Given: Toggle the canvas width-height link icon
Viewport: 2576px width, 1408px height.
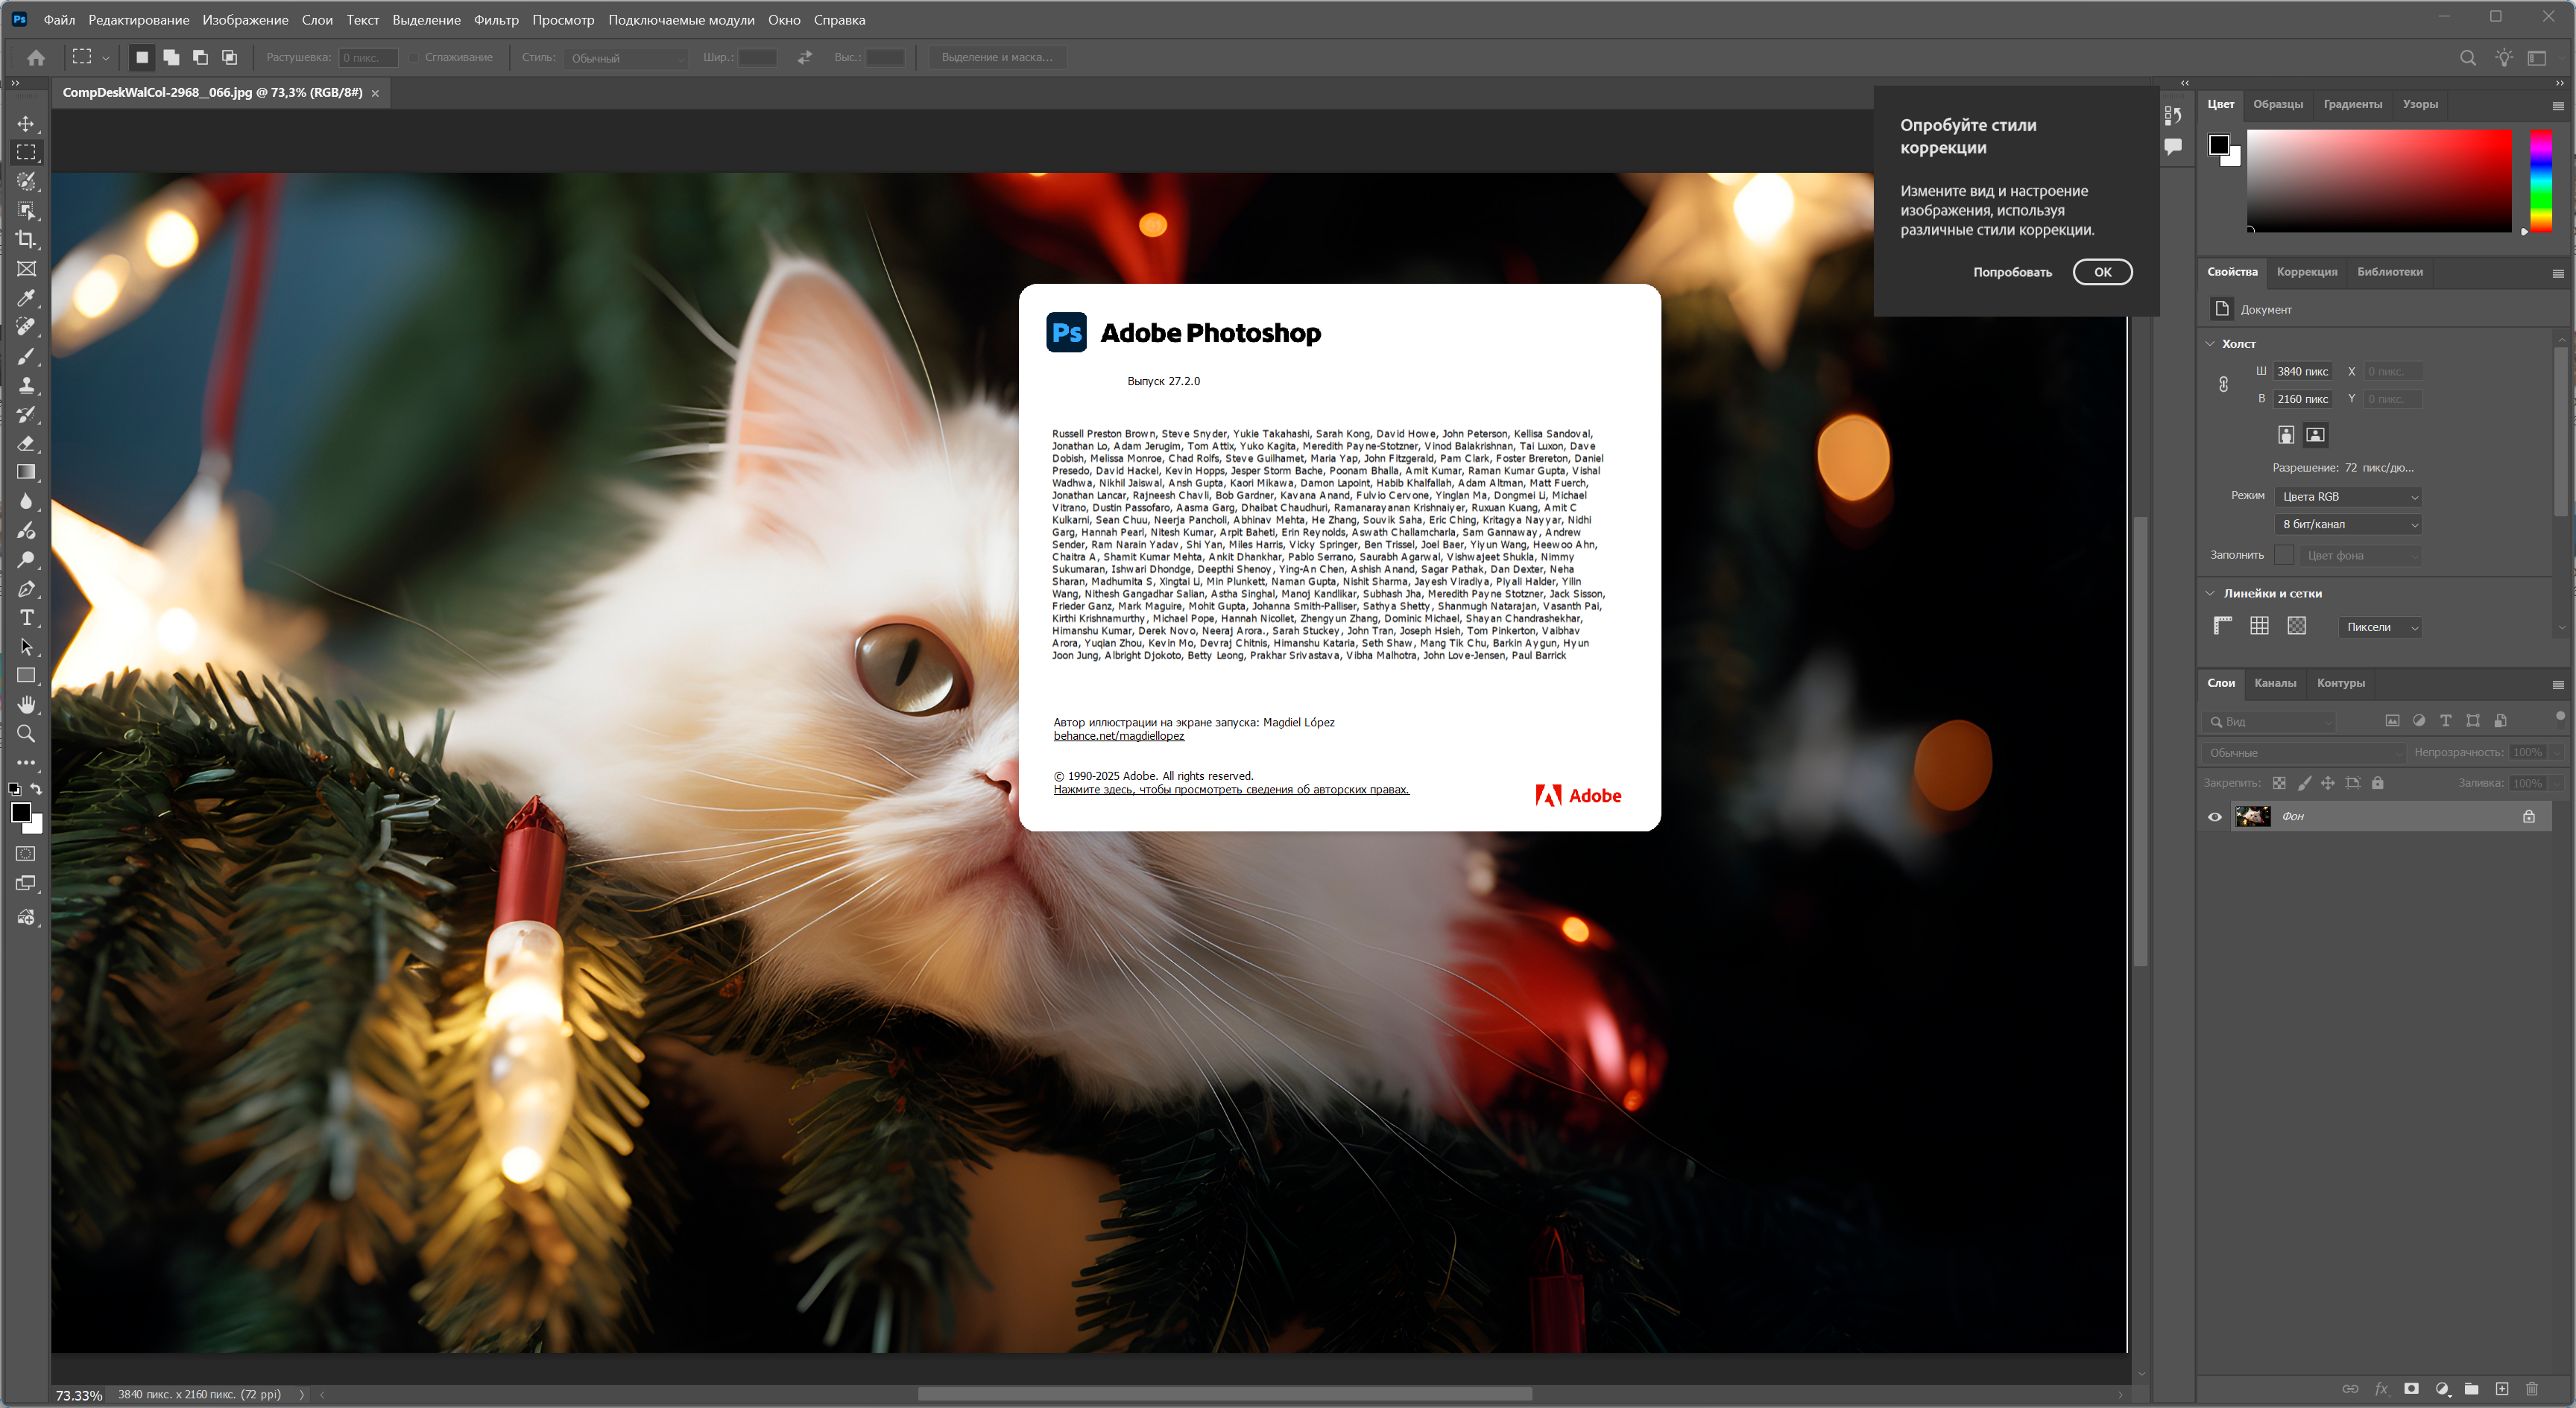Looking at the screenshot, I should (x=2223, y=384).
